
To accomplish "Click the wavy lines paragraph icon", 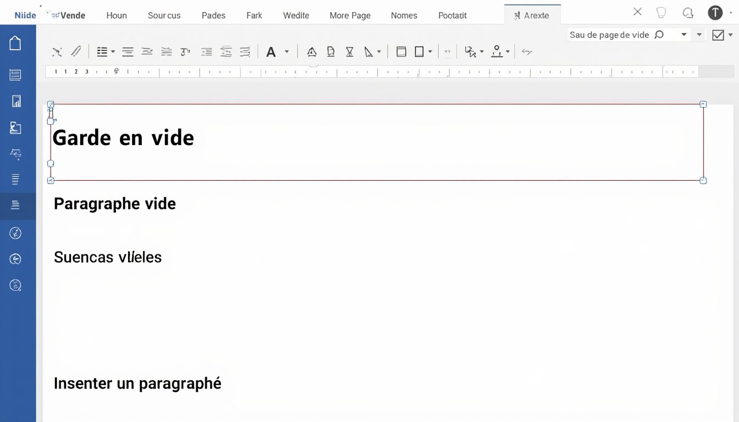I will (x=166, y=52).
